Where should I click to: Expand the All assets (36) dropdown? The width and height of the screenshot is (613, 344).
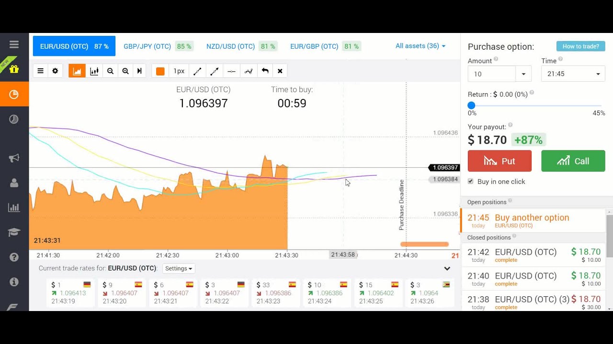click(420, 46)
